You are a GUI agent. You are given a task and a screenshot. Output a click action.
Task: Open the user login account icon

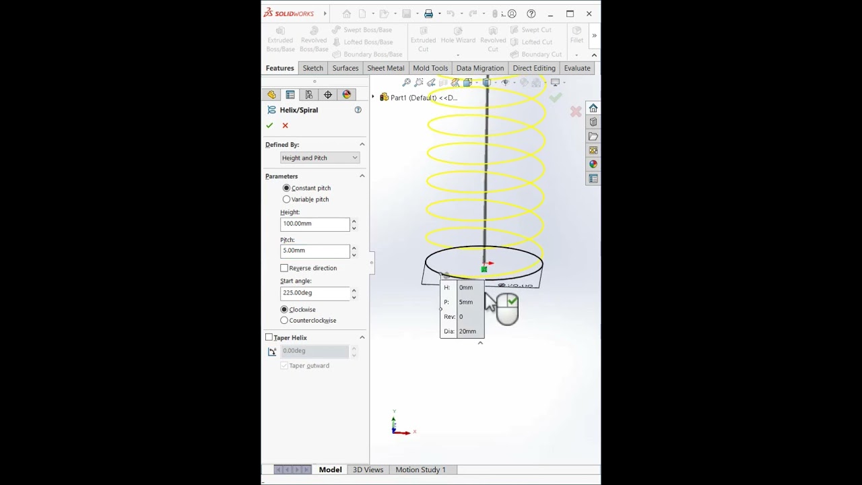point(512,13)
